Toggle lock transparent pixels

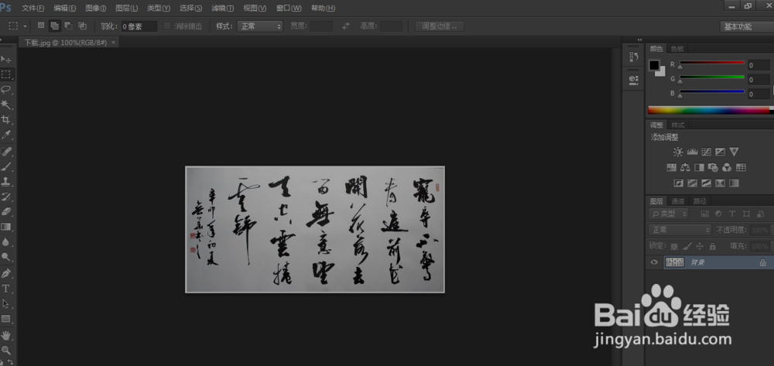675,246
